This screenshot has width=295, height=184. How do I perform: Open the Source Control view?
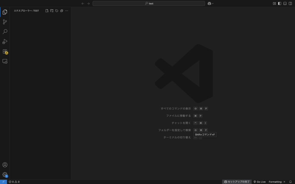click(x=5, y=22)
